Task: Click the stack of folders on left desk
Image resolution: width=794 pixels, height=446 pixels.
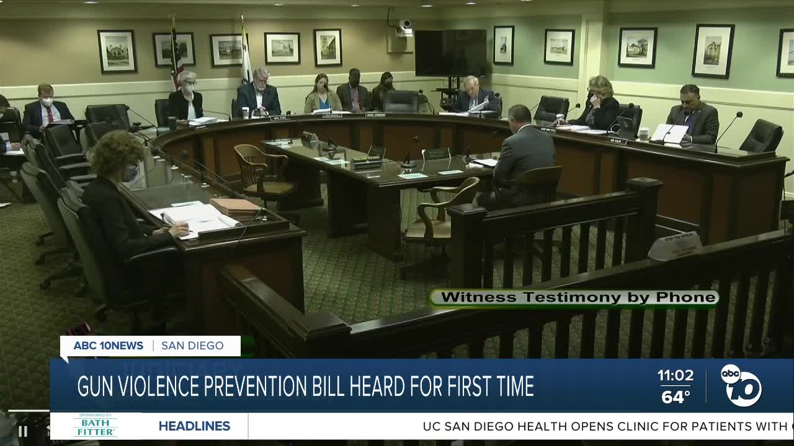Action: click(234, 207)
